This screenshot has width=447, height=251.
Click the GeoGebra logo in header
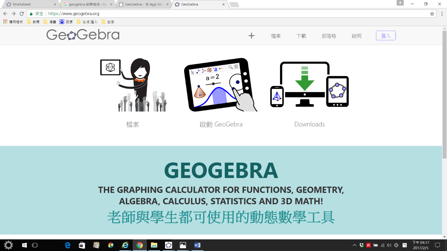click(83, 35)
